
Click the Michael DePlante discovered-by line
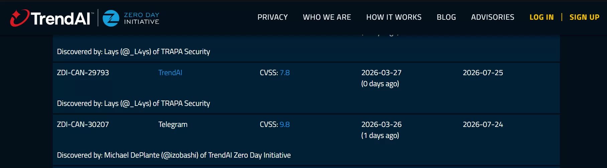coord(174,155)
